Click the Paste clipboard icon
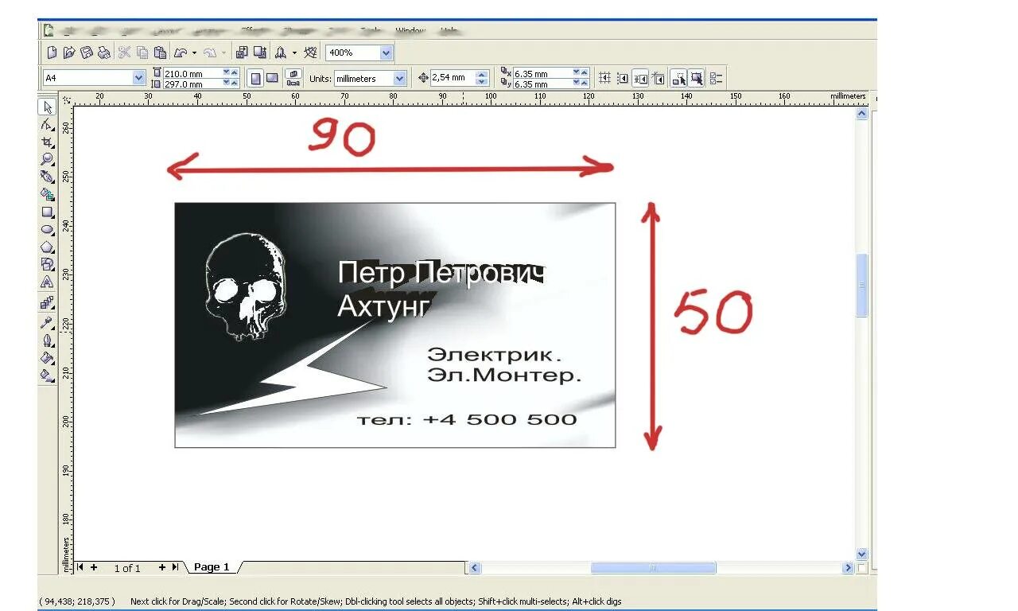The image size is (1018, 611). click(x=160, y=53)
